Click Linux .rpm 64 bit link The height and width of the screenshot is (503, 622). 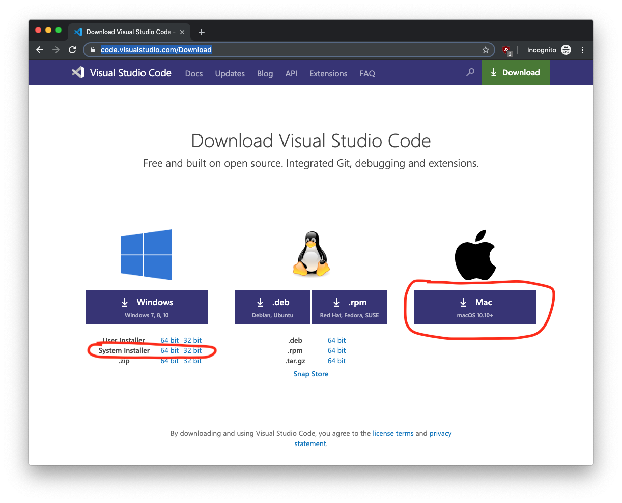click(336, 350)
